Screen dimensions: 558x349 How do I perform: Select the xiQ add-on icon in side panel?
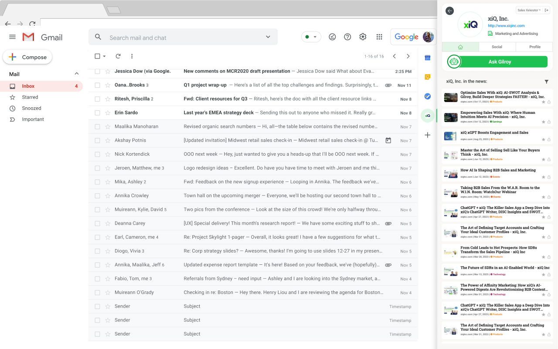[428, 116]
